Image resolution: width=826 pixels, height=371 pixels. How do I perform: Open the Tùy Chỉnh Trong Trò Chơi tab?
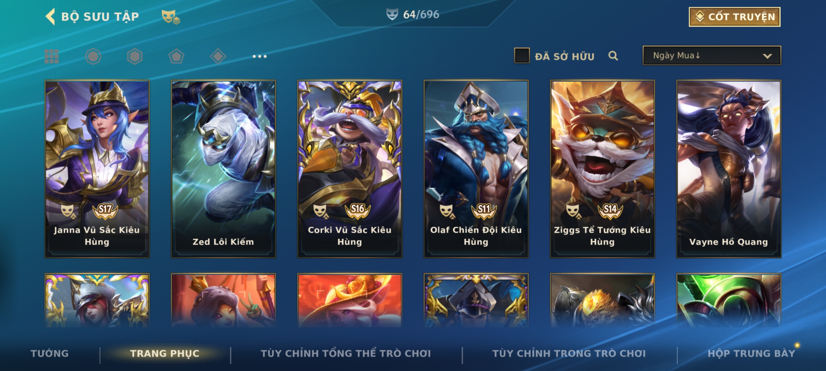tap(569, 353)
